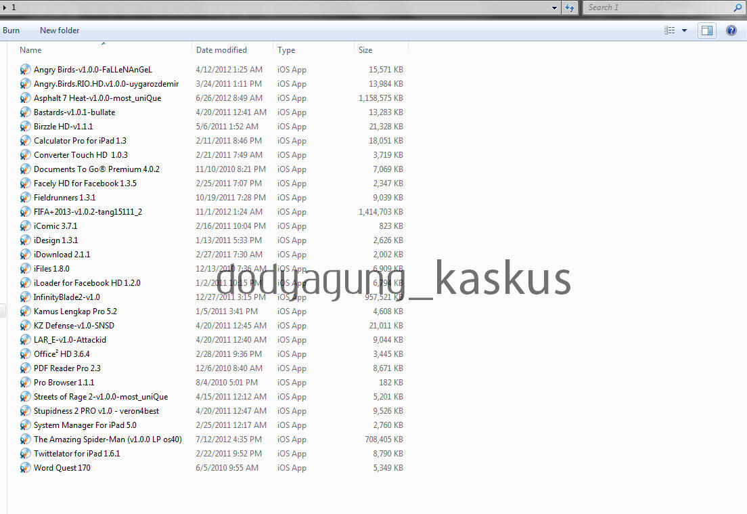Sort files by Date modified header
This screenshot has width=747, height=514.
point(221,50)
